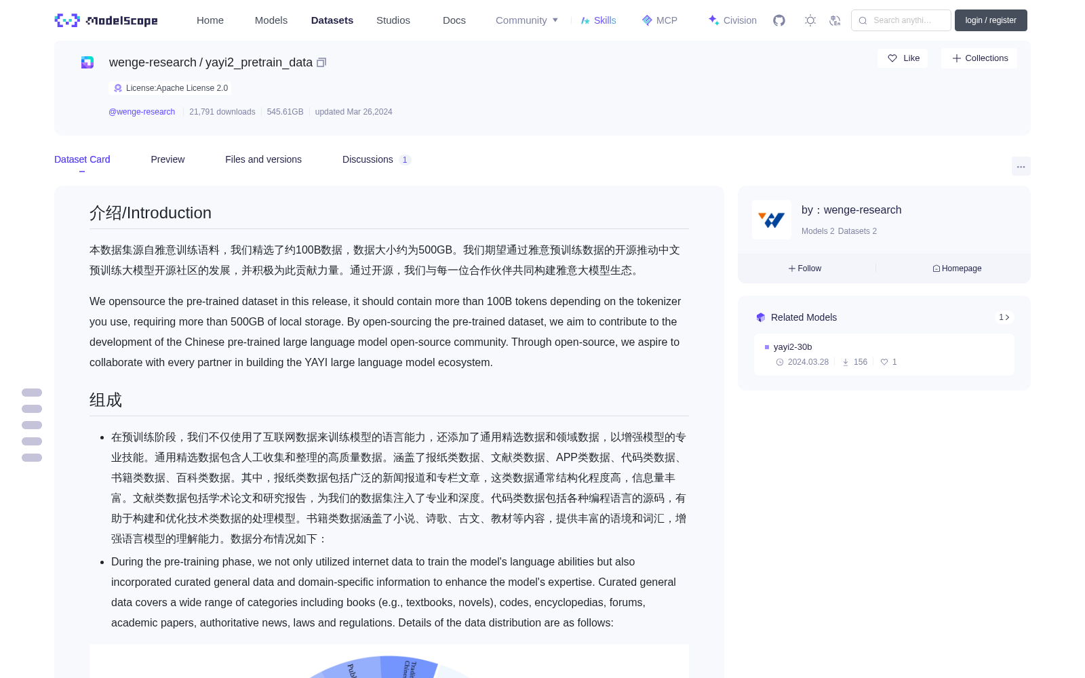Click the wenge-research organization logo
The height and width of the screenshot is (678, 1085).
(x=772, y=220)
